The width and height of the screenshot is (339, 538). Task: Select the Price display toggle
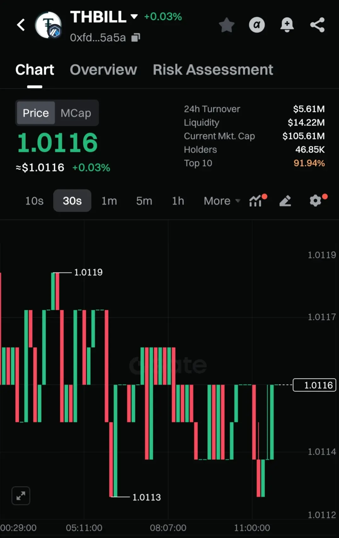[36, 113]
